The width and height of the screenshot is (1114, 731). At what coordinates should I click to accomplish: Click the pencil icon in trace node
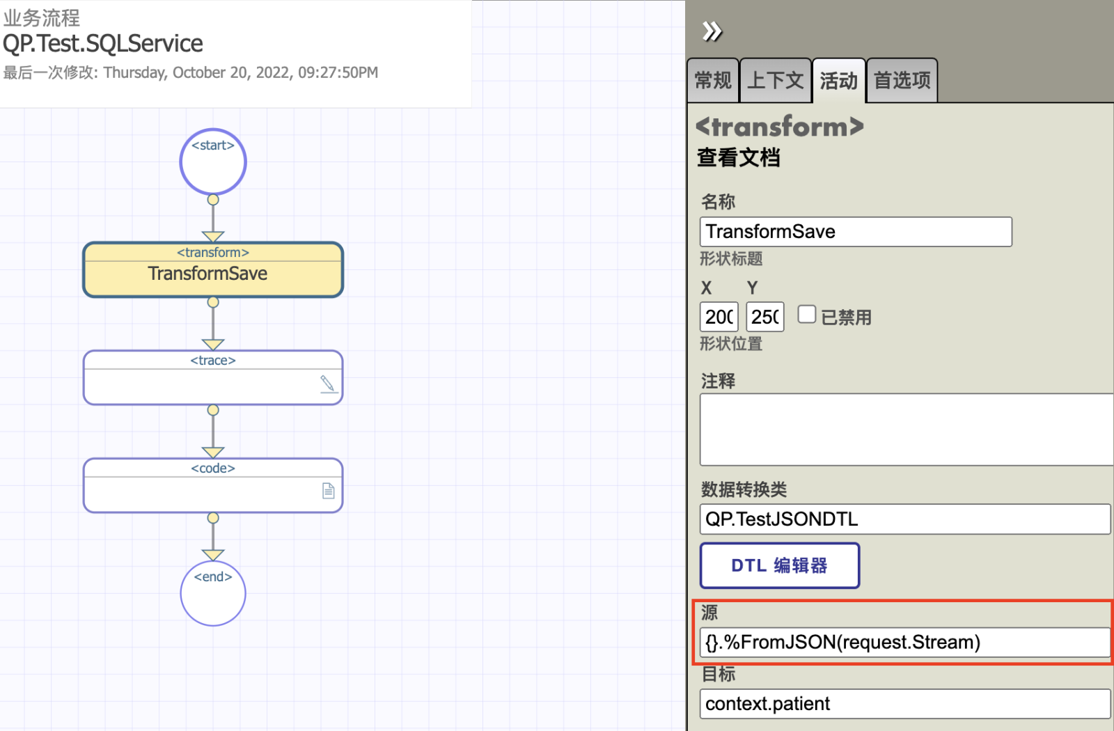pos(327,384)
